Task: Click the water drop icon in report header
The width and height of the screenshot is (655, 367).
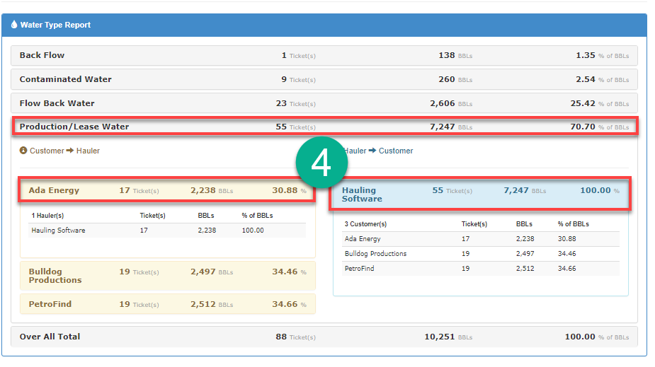Action: click(x=14, y=25)
